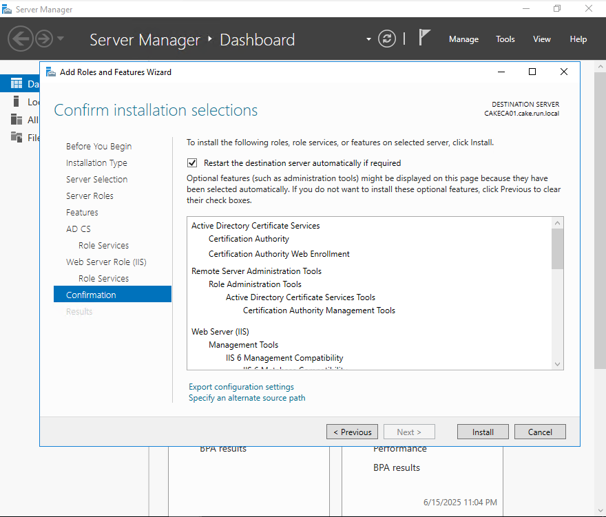
Task: Open the navigation history dropdown arrow
Action: (x=61, y=38)
